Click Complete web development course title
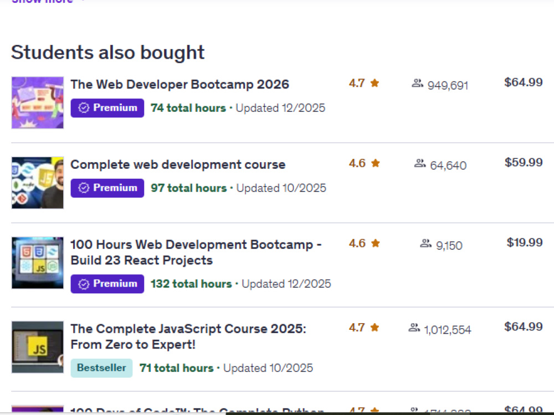Screen dimensions: 554x415 point(178,164)
